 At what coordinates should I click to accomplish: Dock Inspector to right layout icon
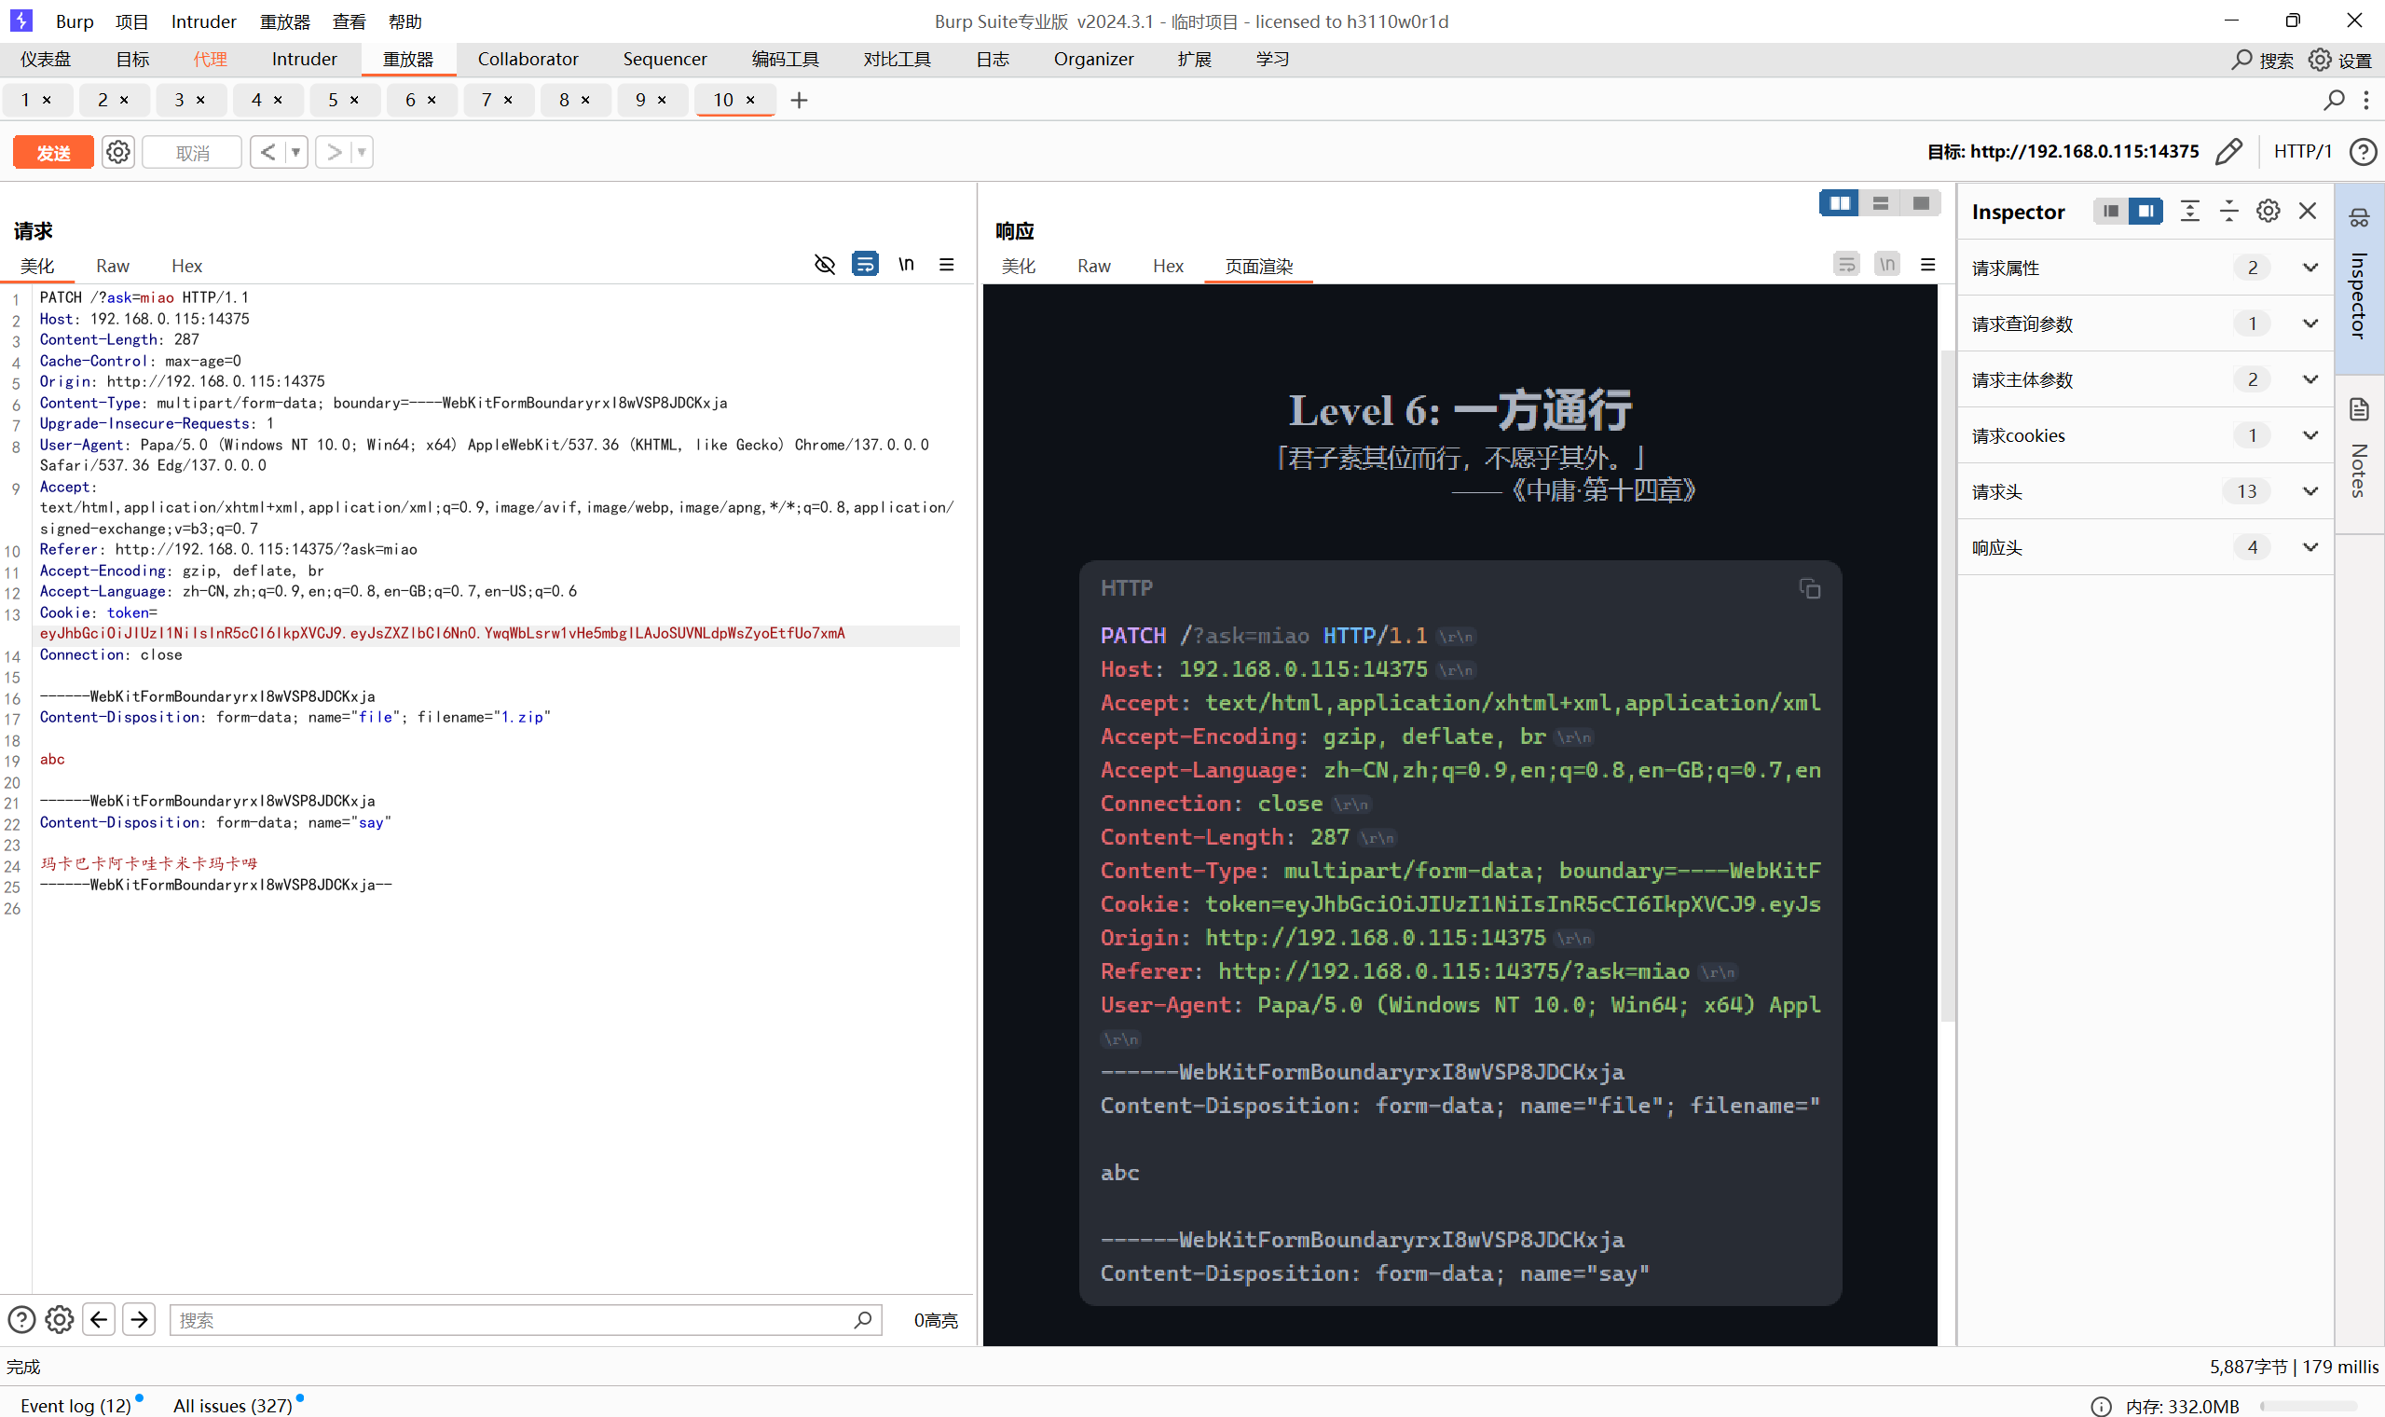2145,211
